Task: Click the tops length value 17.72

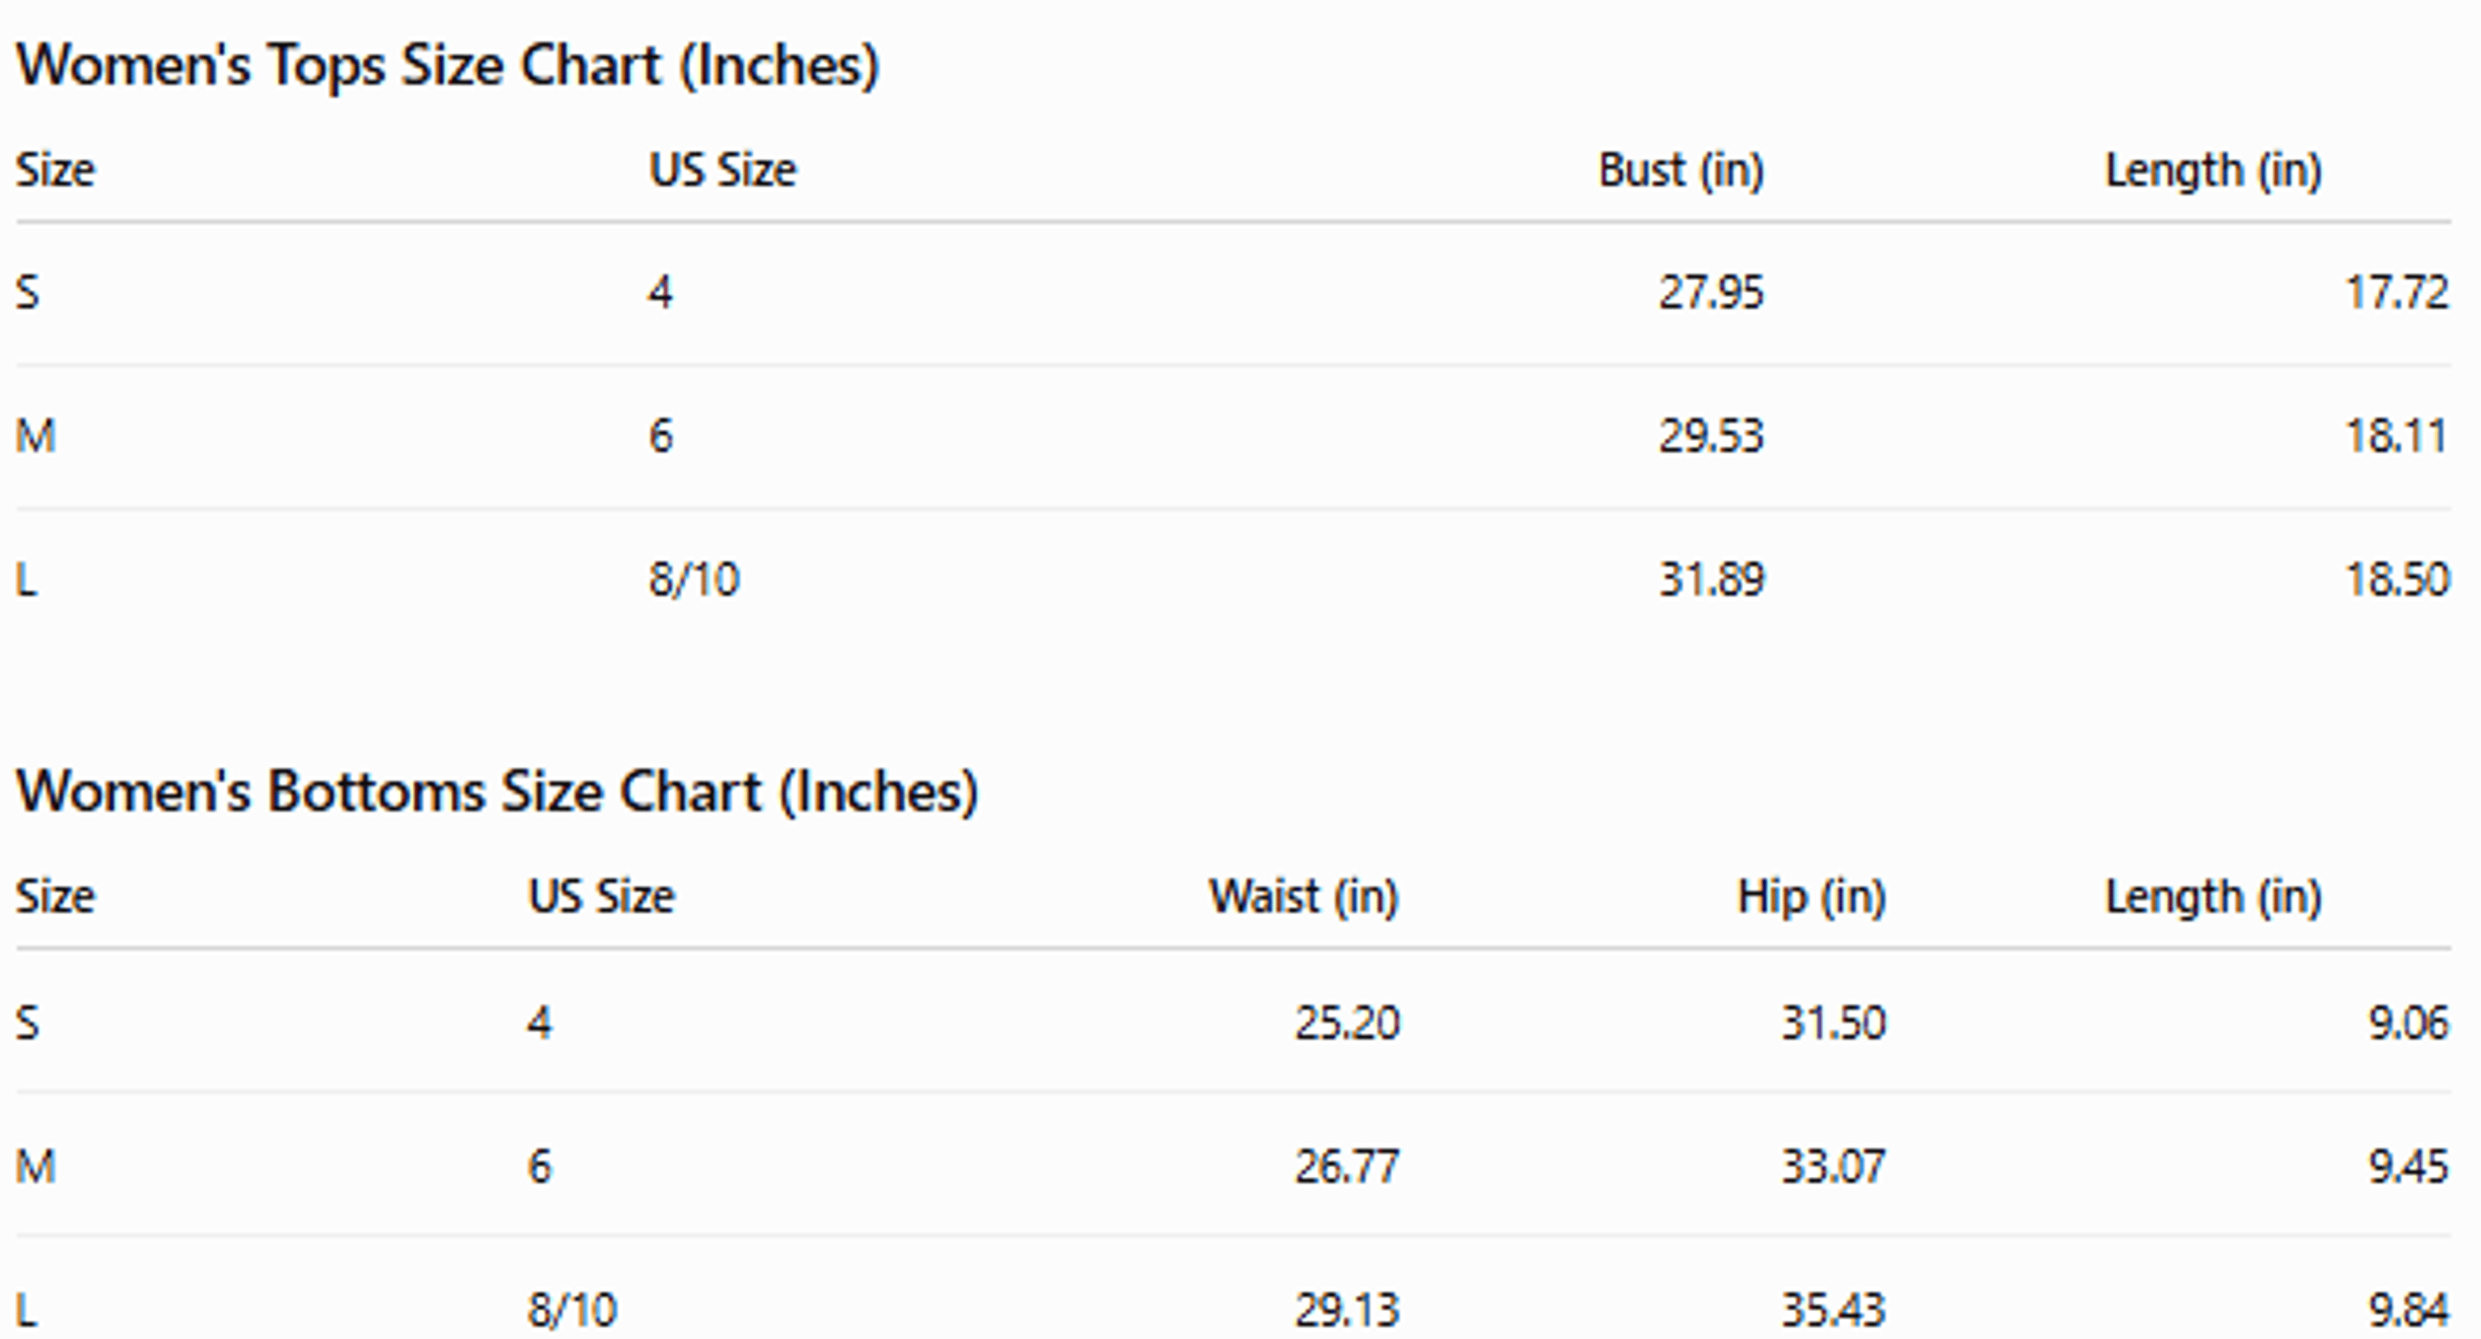Action: [2396, 293]
